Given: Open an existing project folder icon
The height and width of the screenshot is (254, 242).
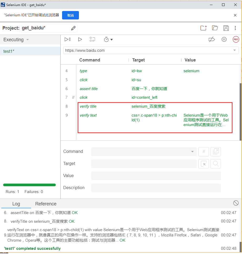Looking at the screenshot, I should coord(215,28).
